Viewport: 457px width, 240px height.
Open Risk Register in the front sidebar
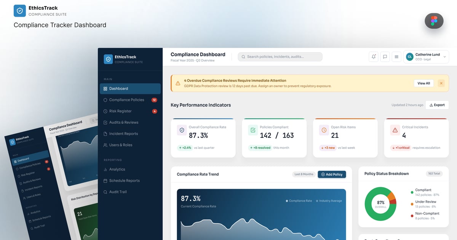click(x=130, y=111)
